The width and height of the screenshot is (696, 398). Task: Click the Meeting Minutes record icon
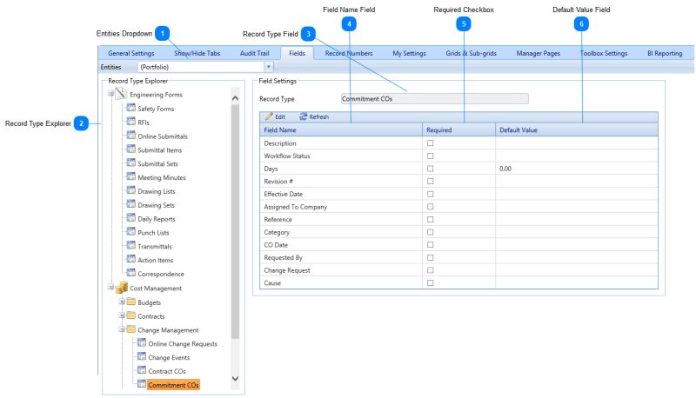[x=131, y=176]
